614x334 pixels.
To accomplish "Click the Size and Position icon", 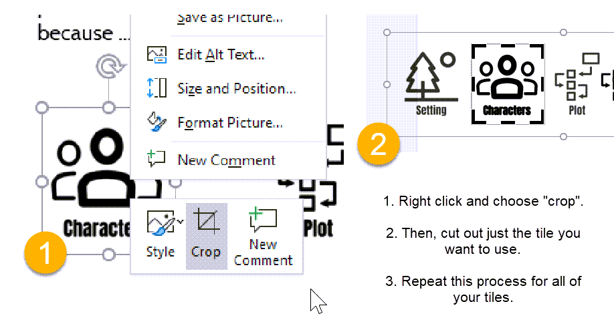I will click(157, 88).
